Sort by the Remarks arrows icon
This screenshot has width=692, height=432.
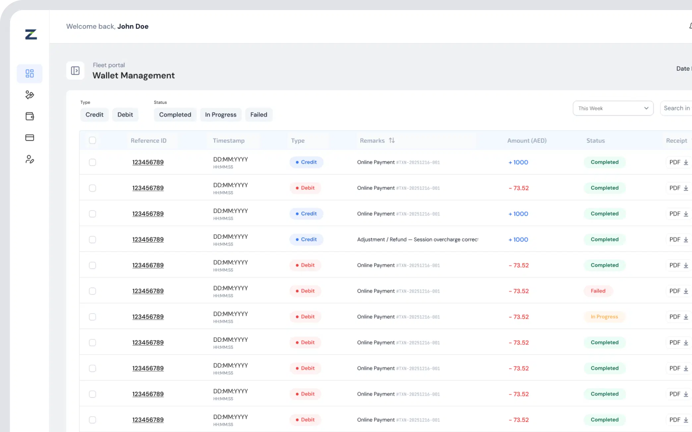click(x=392, y=140)
